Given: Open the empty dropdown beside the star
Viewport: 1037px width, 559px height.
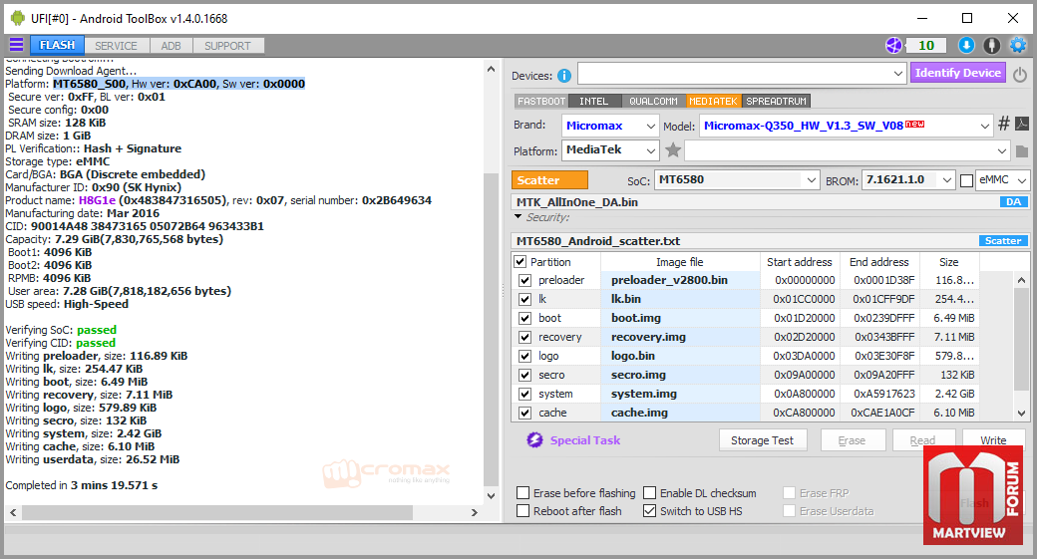Looking at the screenshot, I should (x=847, y=150).
